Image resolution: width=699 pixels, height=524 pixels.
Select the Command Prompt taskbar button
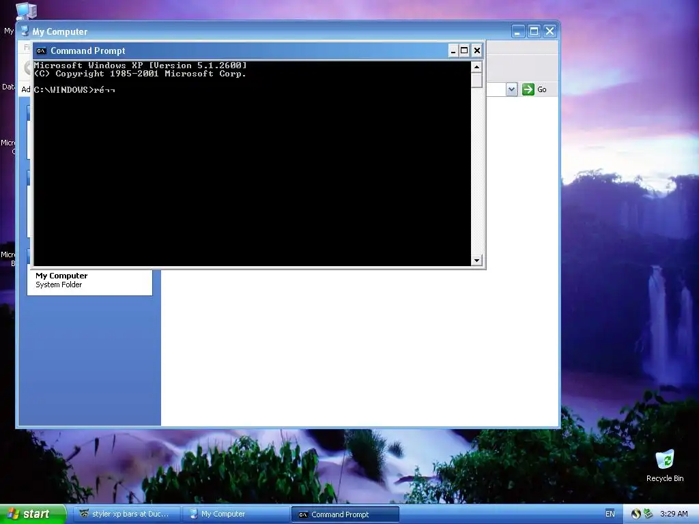(345, 514)
